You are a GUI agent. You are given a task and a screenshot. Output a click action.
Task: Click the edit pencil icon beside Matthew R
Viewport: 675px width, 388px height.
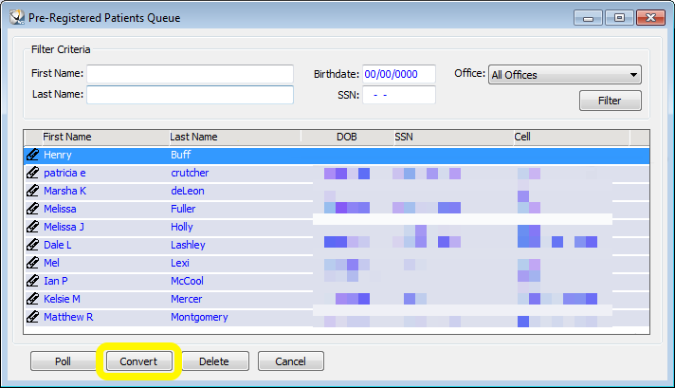pyautogui.click(x=33, y=317)
